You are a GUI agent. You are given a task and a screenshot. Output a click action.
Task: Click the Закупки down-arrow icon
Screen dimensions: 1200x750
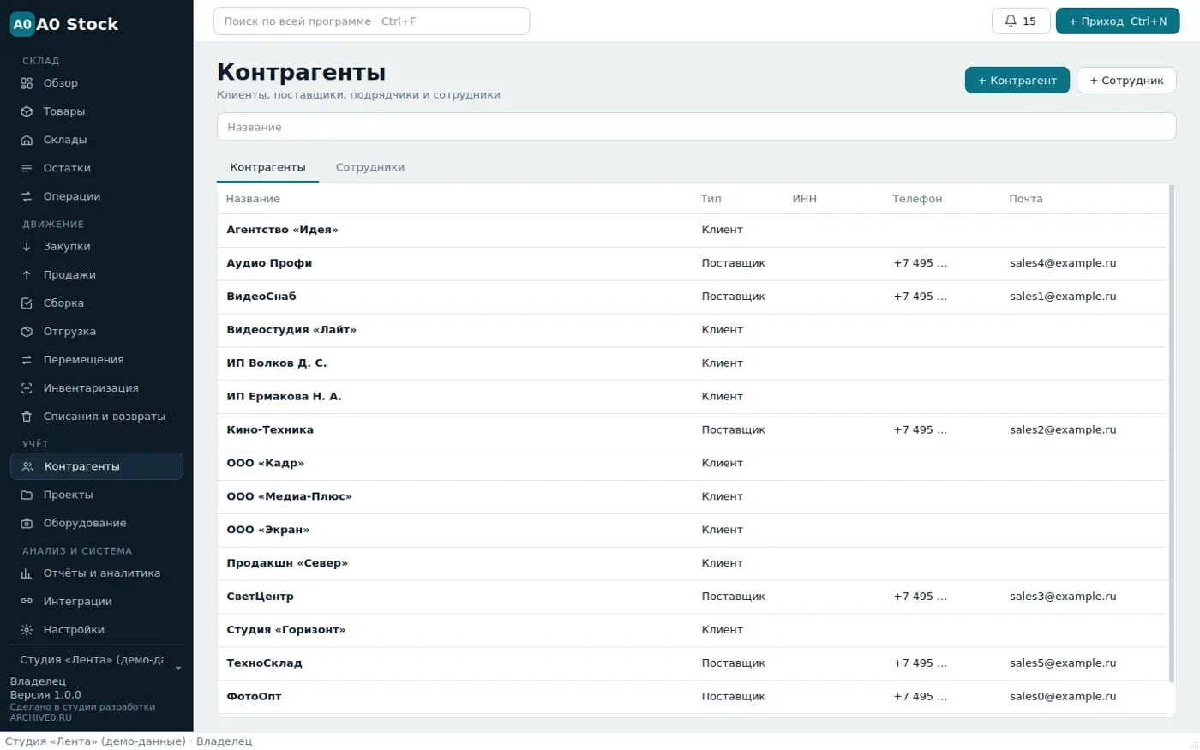click(27, 246)
